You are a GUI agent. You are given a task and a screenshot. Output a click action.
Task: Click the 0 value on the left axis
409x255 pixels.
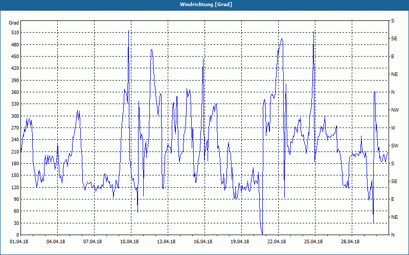point(17,235)
